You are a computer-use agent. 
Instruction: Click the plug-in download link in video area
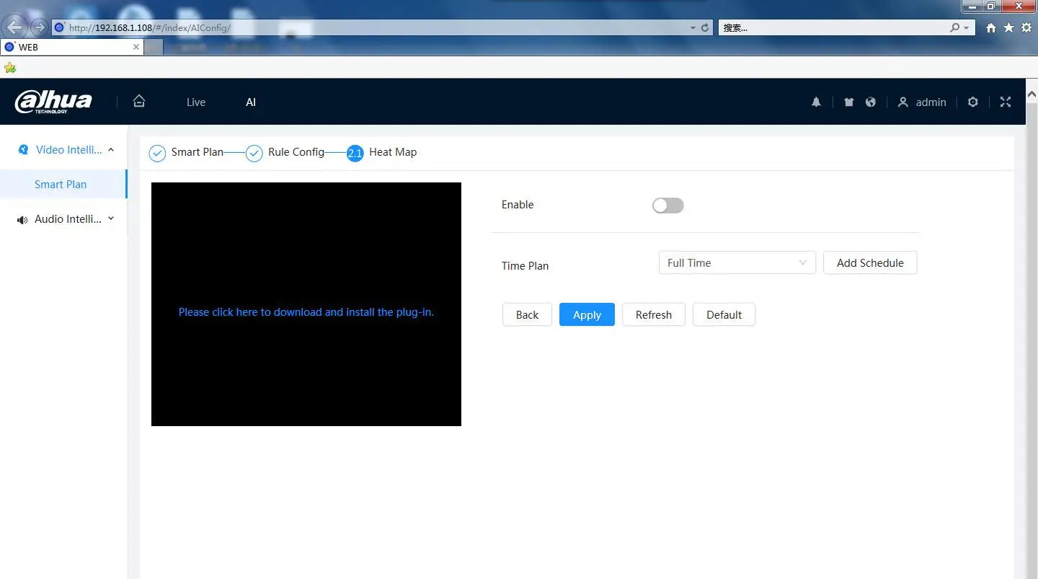[306, 312]
